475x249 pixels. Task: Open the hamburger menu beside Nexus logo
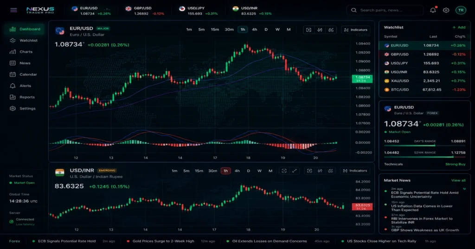click(x=13, y=10)
